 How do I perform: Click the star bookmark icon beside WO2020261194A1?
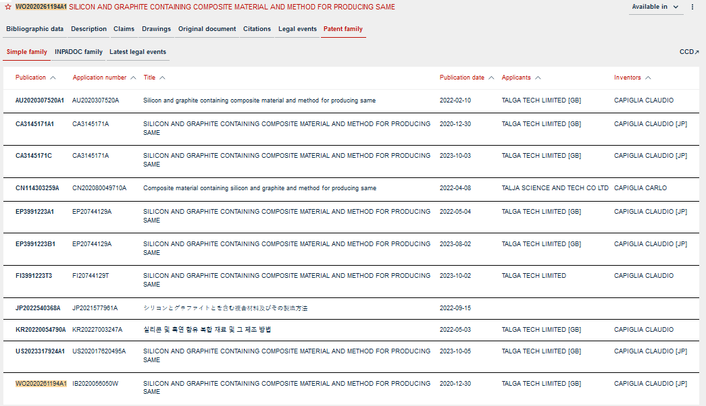coord(8,7)
